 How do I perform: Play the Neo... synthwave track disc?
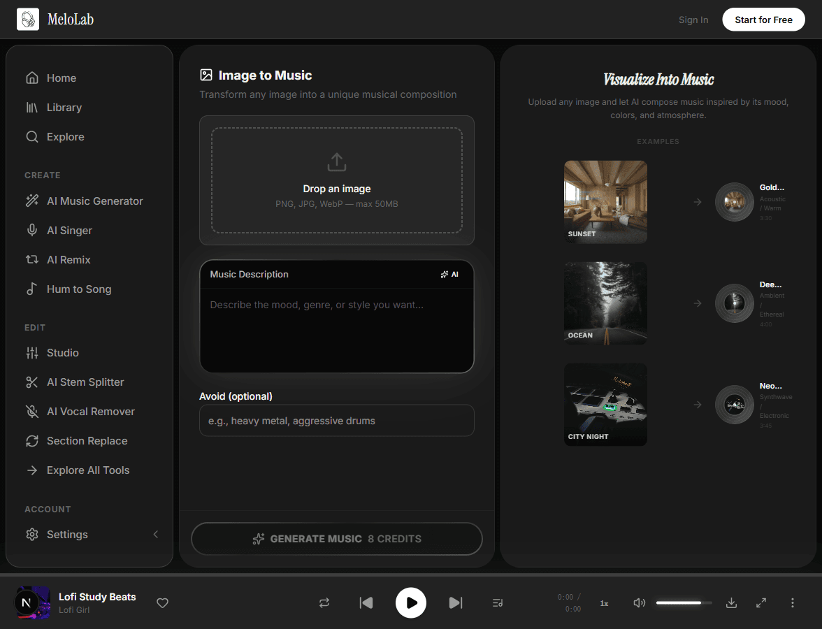[x=735, y=404]
